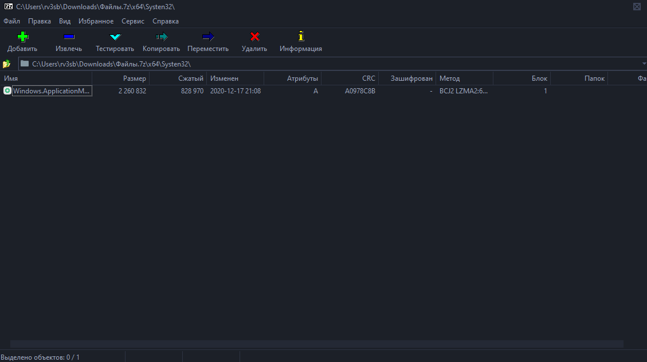Screen dimensions: 647x362
Task: Select the Windows.ApplicationM... file icon
Action: point(7,91)
